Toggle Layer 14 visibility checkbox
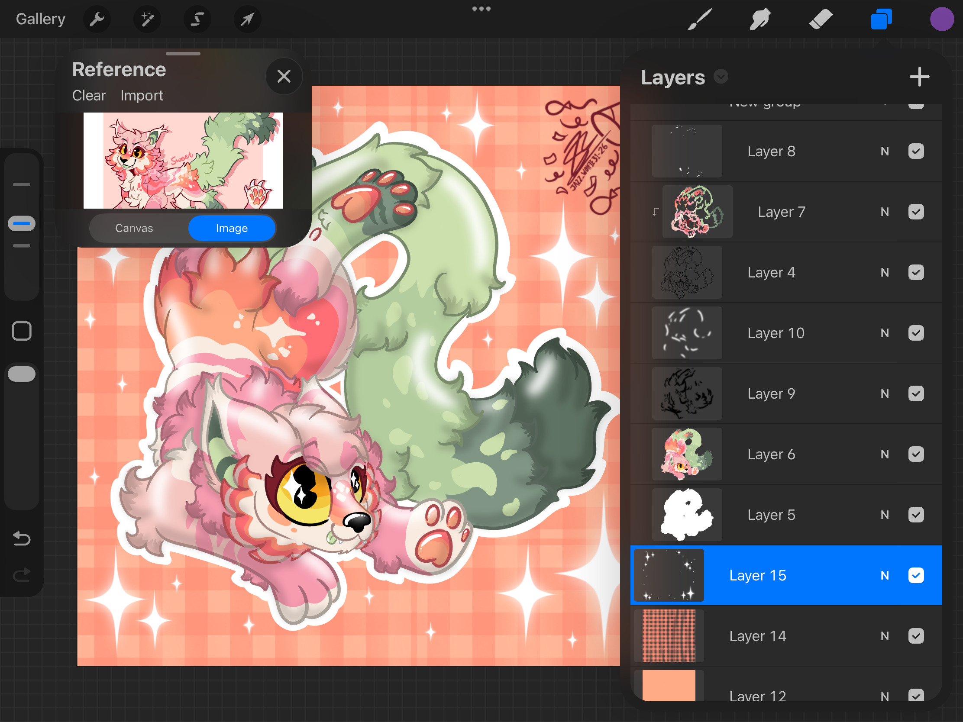Image resolution: width=963 pixels, height=722 pixels. [916, 636]
